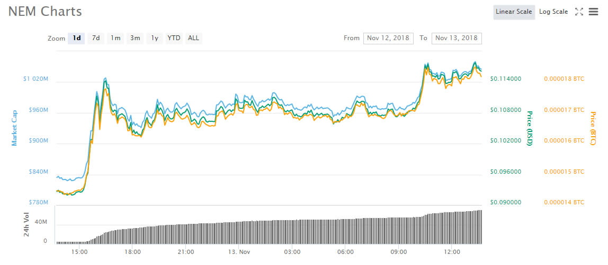
Task: Set zoom to 3m
Action: [135, 38]
